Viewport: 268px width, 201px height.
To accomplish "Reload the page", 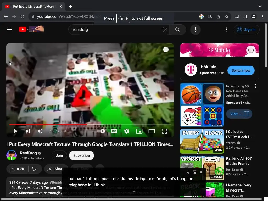I will click(x=23, y=16).
